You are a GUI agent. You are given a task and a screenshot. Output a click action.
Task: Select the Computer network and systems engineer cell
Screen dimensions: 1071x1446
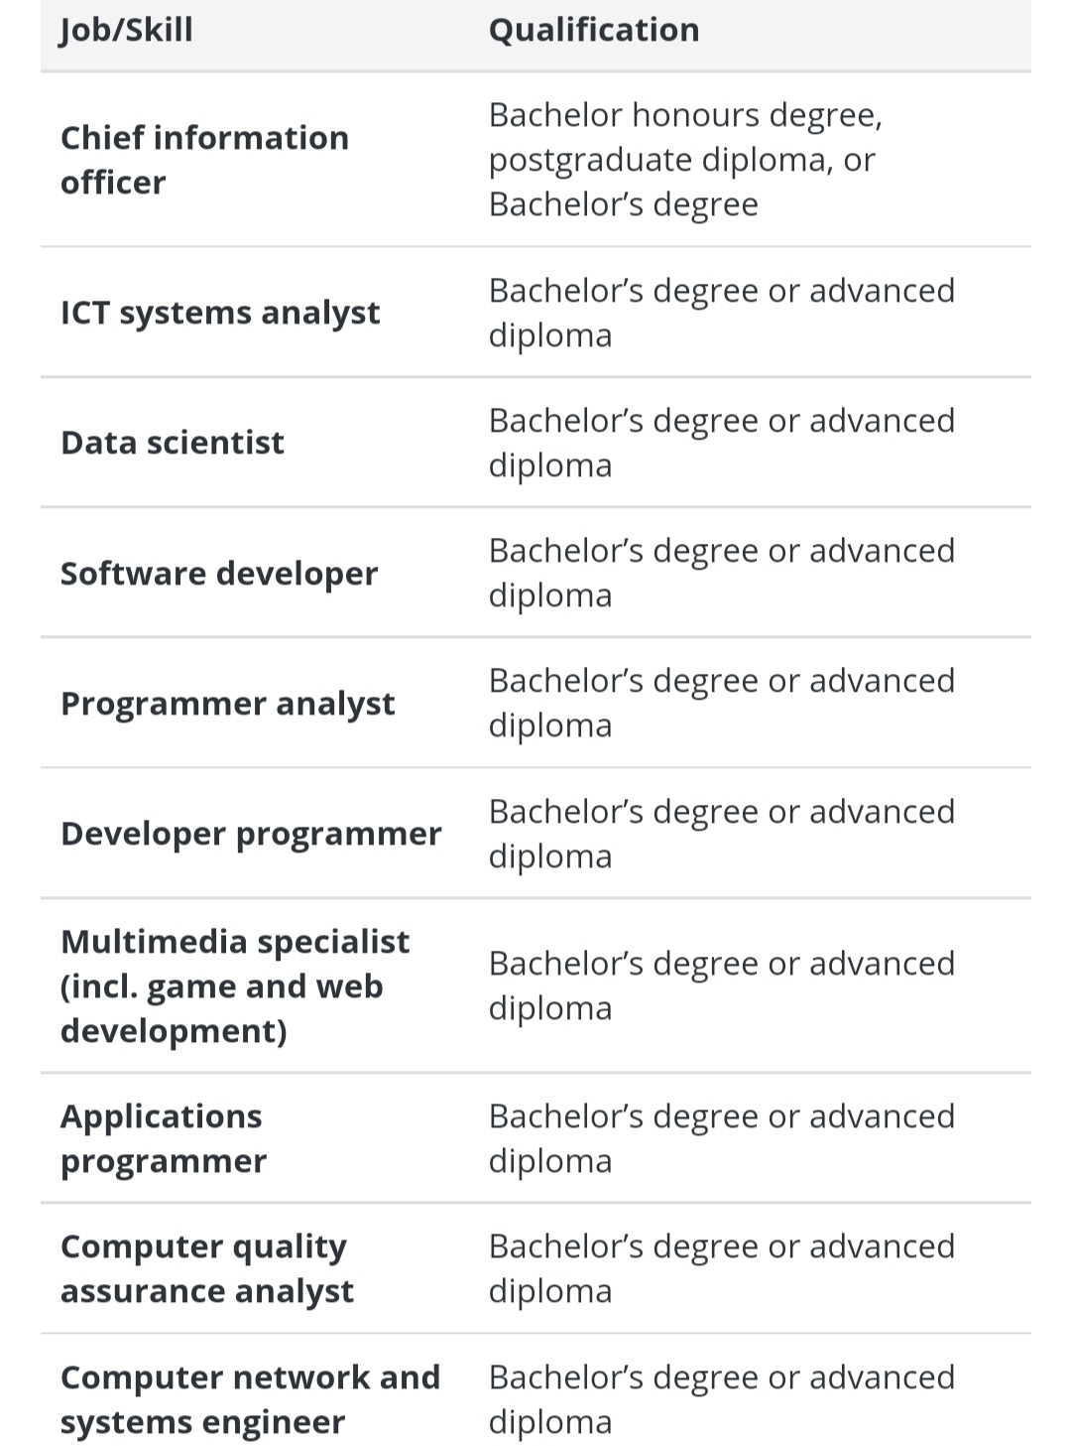[250, 1399]
